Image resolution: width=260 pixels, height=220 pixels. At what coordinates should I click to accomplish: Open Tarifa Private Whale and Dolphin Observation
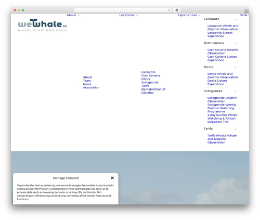click(x=222, y=139)
